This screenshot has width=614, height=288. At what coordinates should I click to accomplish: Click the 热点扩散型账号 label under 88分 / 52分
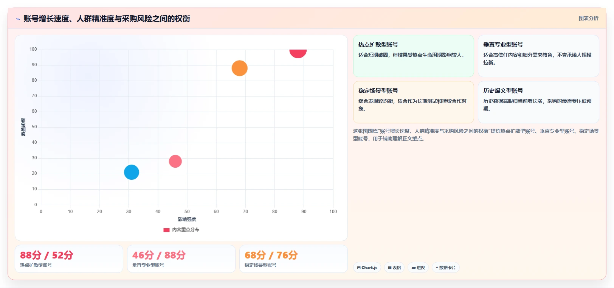pyautogui.click(x=36, y=265)
